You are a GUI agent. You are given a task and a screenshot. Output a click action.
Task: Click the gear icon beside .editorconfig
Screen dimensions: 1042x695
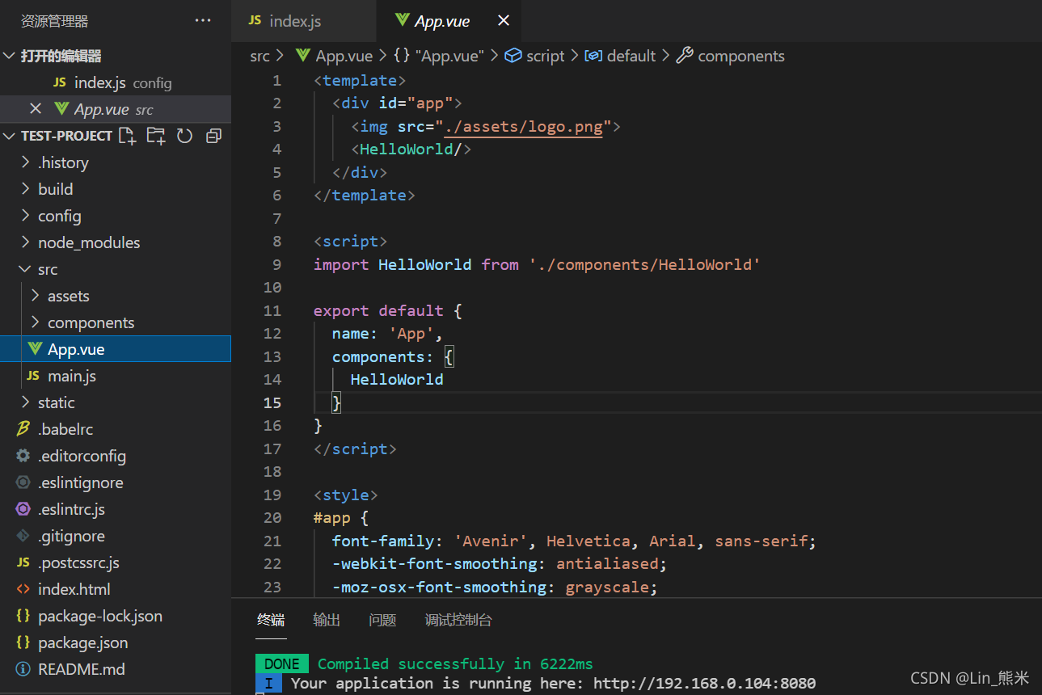coord(23,456)
